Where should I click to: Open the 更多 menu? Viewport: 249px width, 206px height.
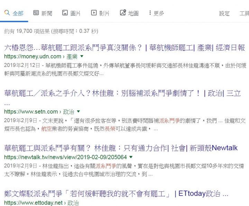coord(156,13)
